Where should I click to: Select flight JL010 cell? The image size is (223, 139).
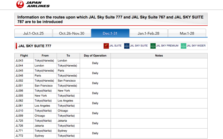24,111
